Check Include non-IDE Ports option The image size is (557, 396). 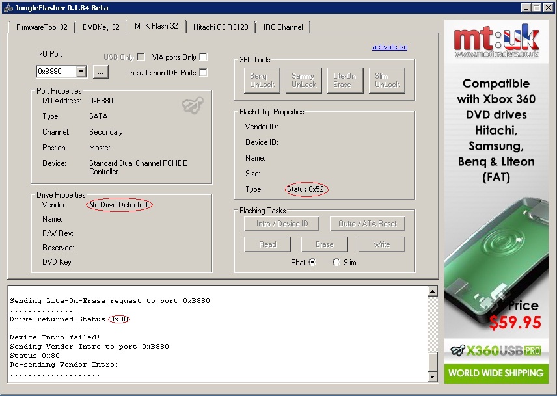pos(203,72)
